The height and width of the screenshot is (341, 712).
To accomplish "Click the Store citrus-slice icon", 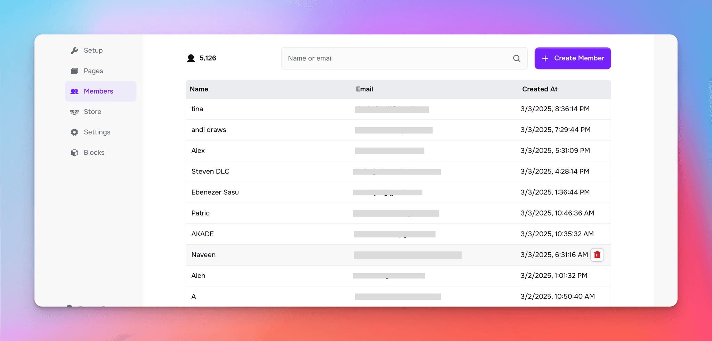I will pos(74,112).
